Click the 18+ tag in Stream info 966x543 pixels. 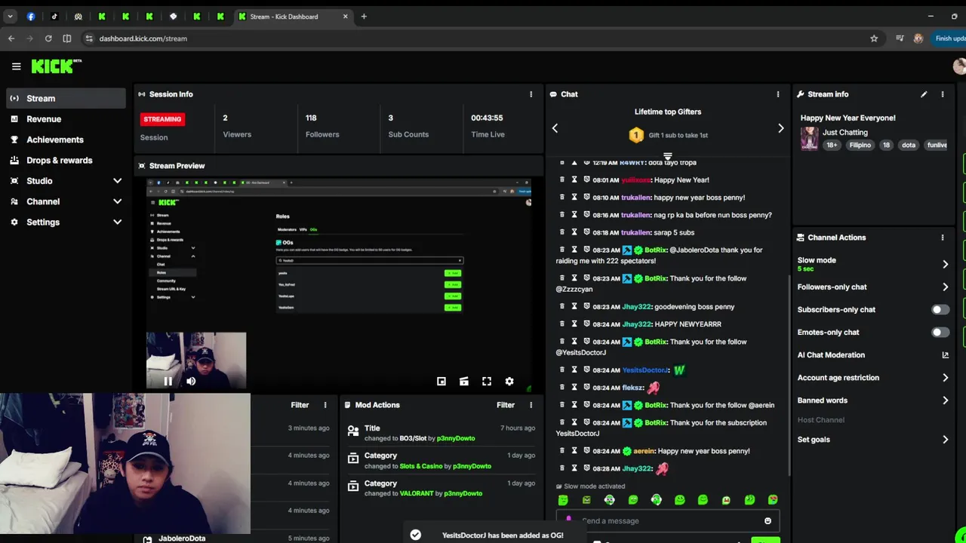831,145
